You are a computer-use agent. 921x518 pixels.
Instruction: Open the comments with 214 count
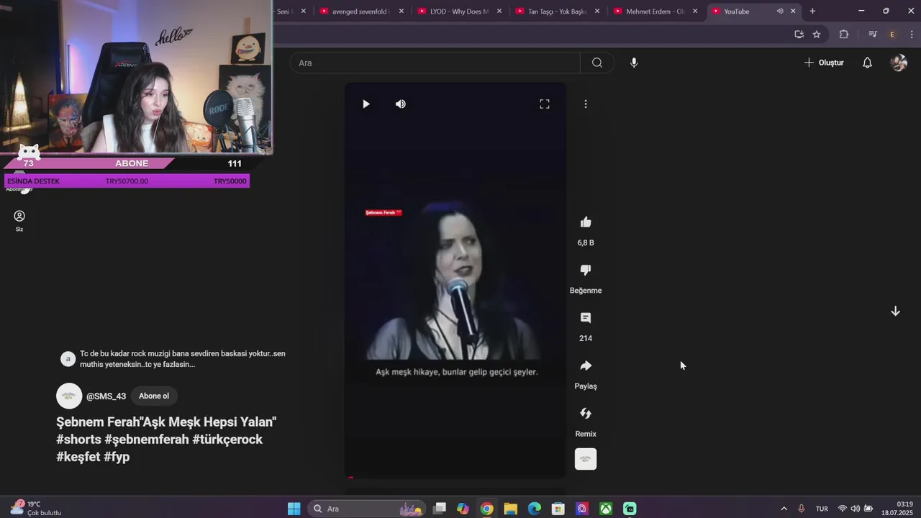586,318
